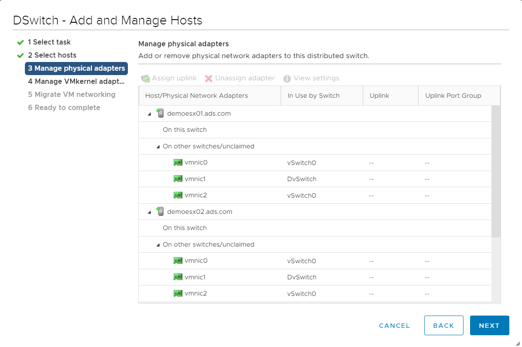The width and height of the screenshot is (522, 347).
Task: Open step 4 Manage VMkernel adapters
Action: click(76, 81)
